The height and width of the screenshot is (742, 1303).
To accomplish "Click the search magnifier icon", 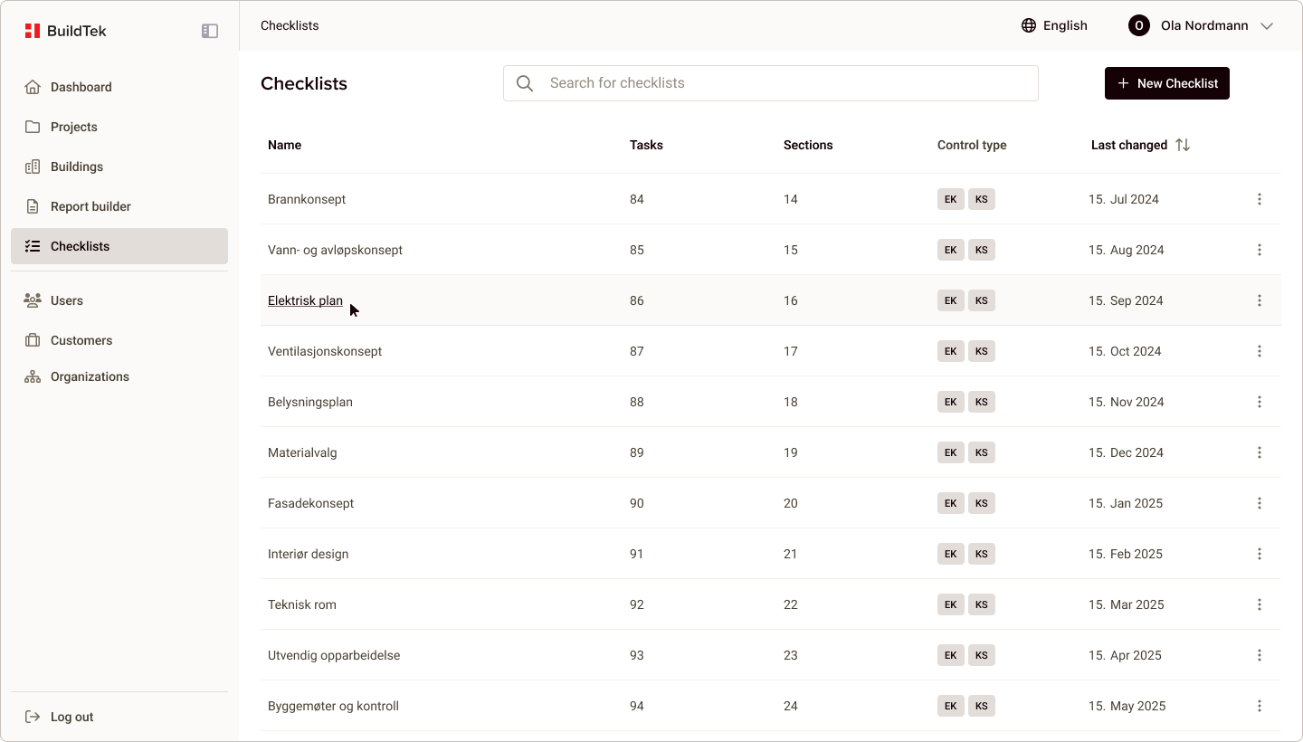I will coord(525,83).
